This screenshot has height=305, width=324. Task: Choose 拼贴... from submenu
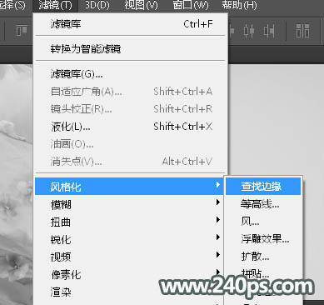[x=263, y=273]
